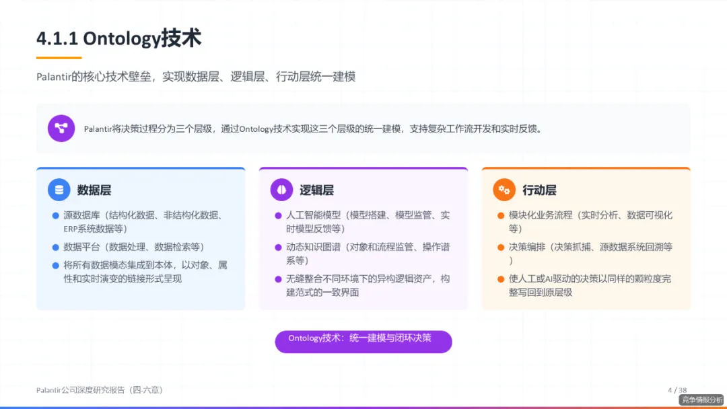
Task: Click the '竞争情报分析' badge at corner
Action: pyautogui.click(x=702, y=400)
